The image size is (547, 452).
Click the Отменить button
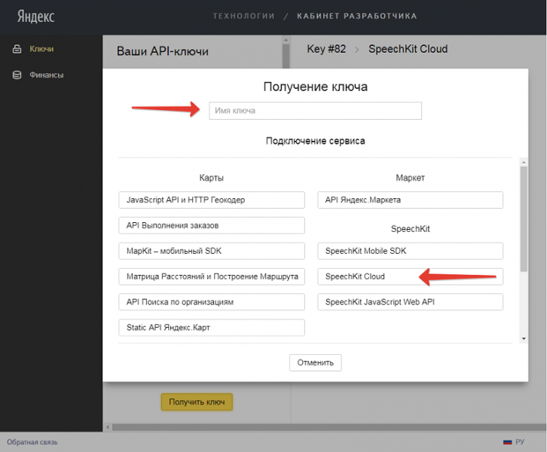316,362
